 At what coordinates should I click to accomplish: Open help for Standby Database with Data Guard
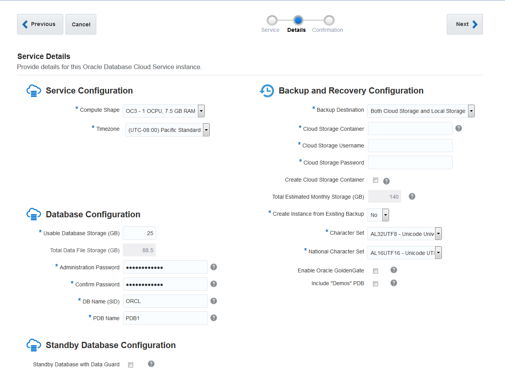151,364
